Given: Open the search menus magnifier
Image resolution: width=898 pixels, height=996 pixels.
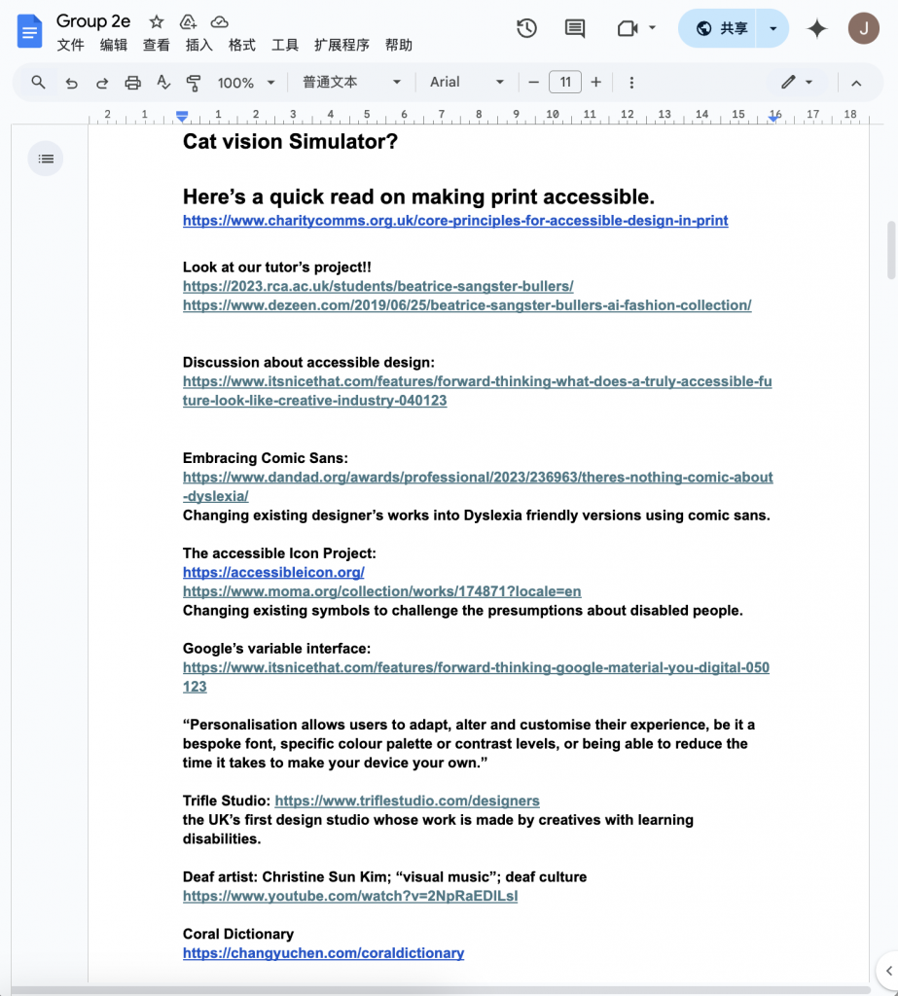Looking at the screenshot, I should tap(38, 83).
